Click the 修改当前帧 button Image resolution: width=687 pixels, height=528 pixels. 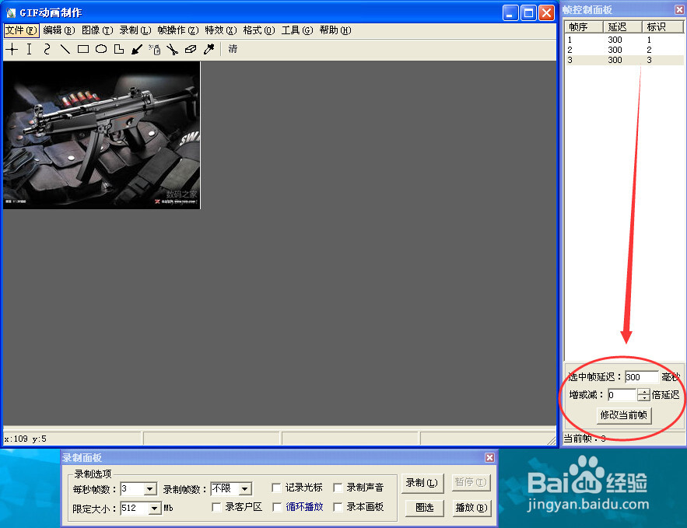pos(624,415)
